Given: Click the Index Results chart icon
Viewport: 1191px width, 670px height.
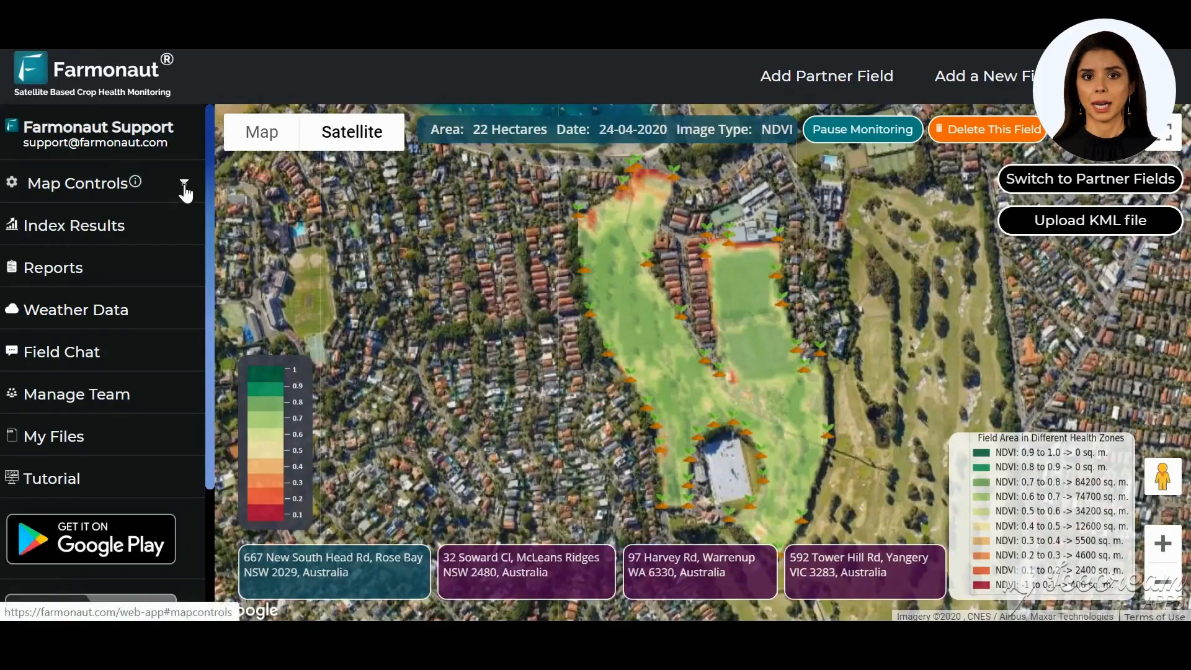Looking at the screenshot, I should pyautogui.click(x=12, y=224).
